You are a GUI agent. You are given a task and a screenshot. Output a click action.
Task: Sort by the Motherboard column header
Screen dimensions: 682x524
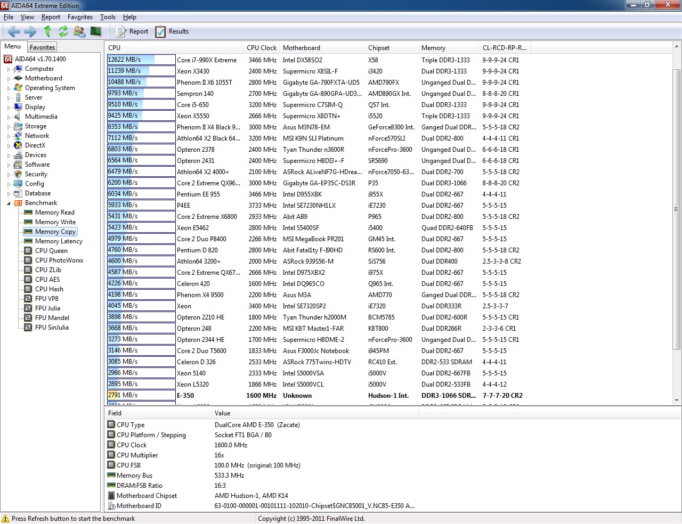coord(322,48)
